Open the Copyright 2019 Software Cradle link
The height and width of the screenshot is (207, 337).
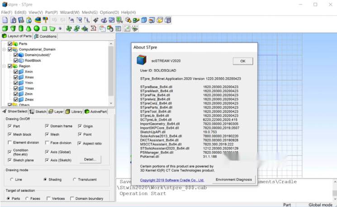pos(172,180)
